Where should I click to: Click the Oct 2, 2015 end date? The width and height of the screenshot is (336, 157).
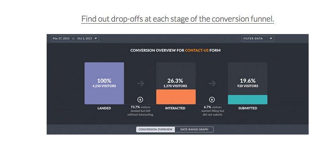[x=85, y=38]
